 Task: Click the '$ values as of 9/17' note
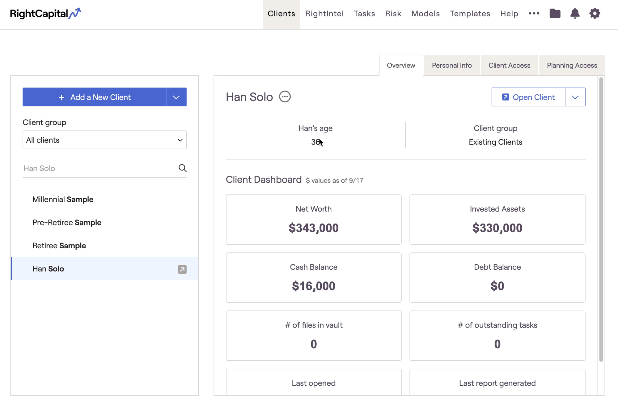pos(334,181)
